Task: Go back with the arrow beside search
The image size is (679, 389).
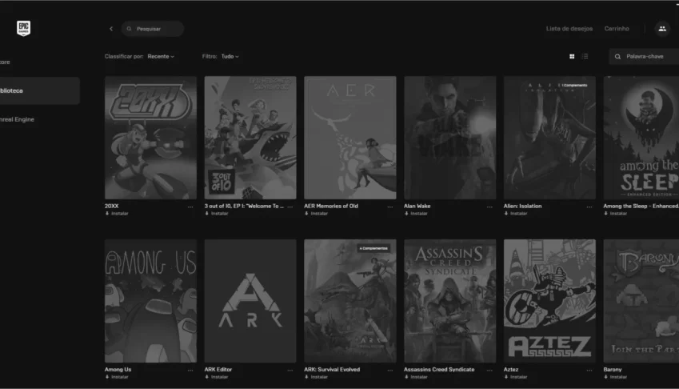Action: pos(111,29)
